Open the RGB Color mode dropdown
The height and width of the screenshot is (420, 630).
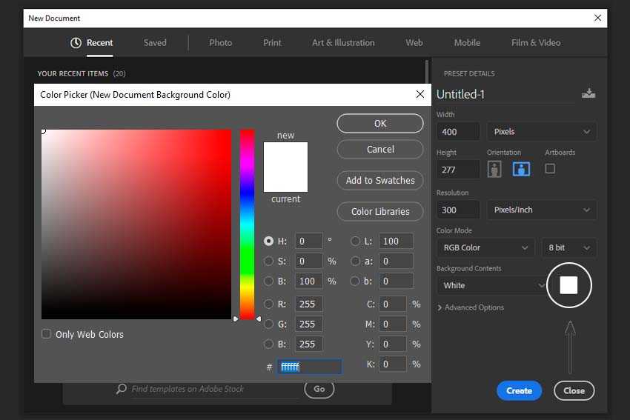click(485, 247)
